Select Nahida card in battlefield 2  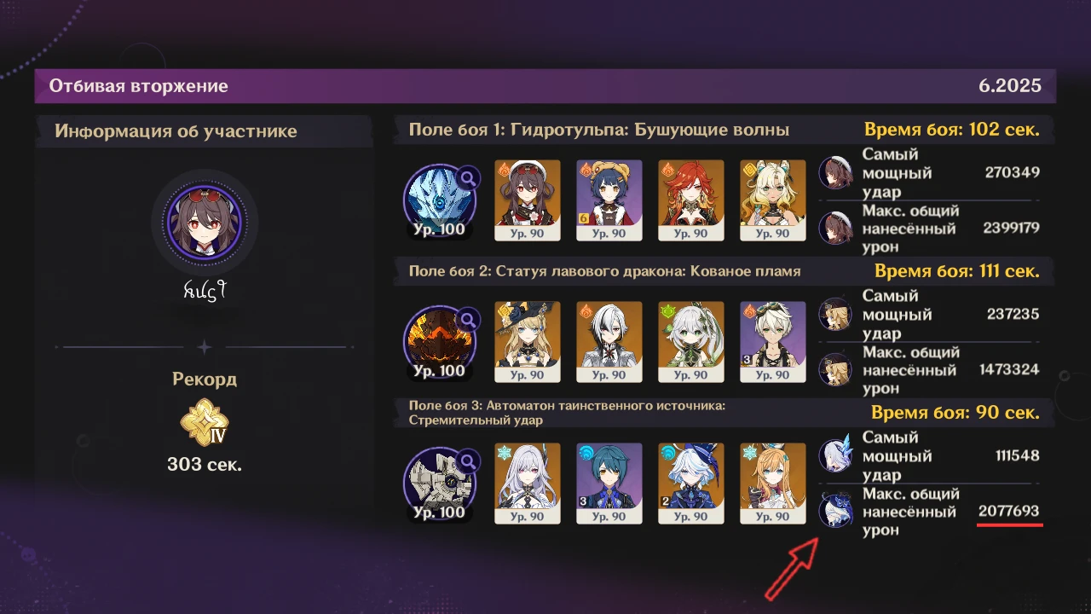691,342
